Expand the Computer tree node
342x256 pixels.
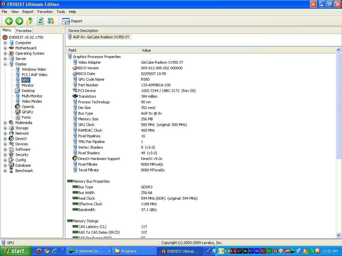coord(5,43)
